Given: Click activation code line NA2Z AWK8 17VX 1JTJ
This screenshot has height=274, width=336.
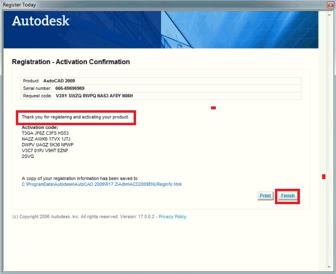Looking at the screenshot, I should [46, 139].
